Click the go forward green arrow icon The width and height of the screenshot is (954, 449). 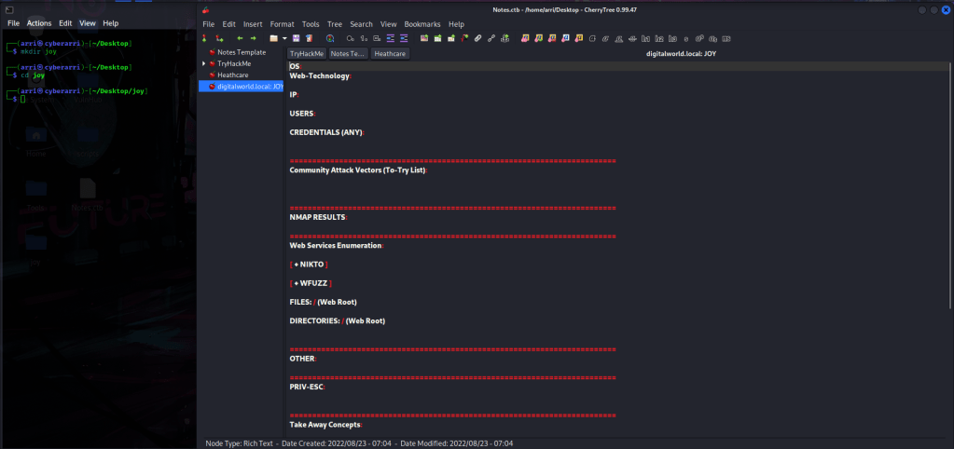[x=253, y=38]
